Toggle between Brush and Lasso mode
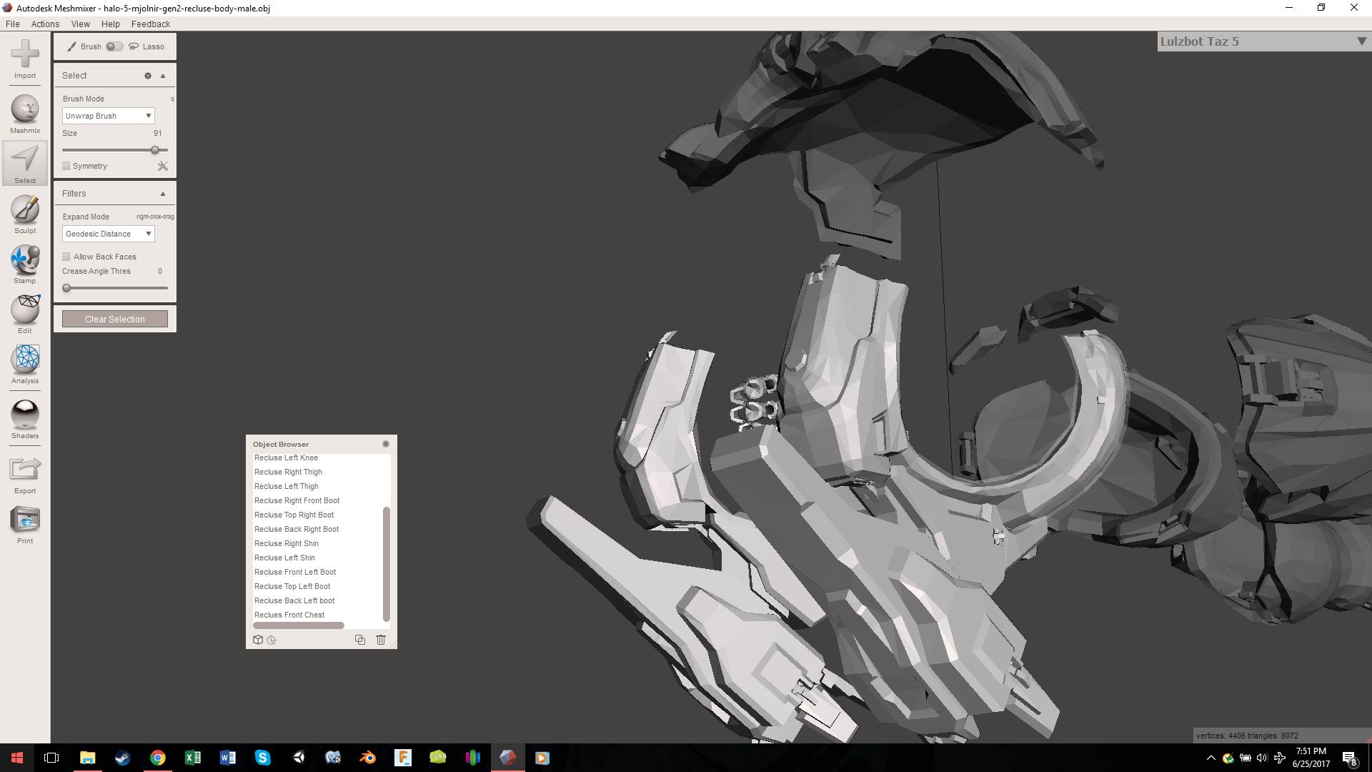Image resolution: width=1372 pixels, height=772 pixels. point(114,46)
